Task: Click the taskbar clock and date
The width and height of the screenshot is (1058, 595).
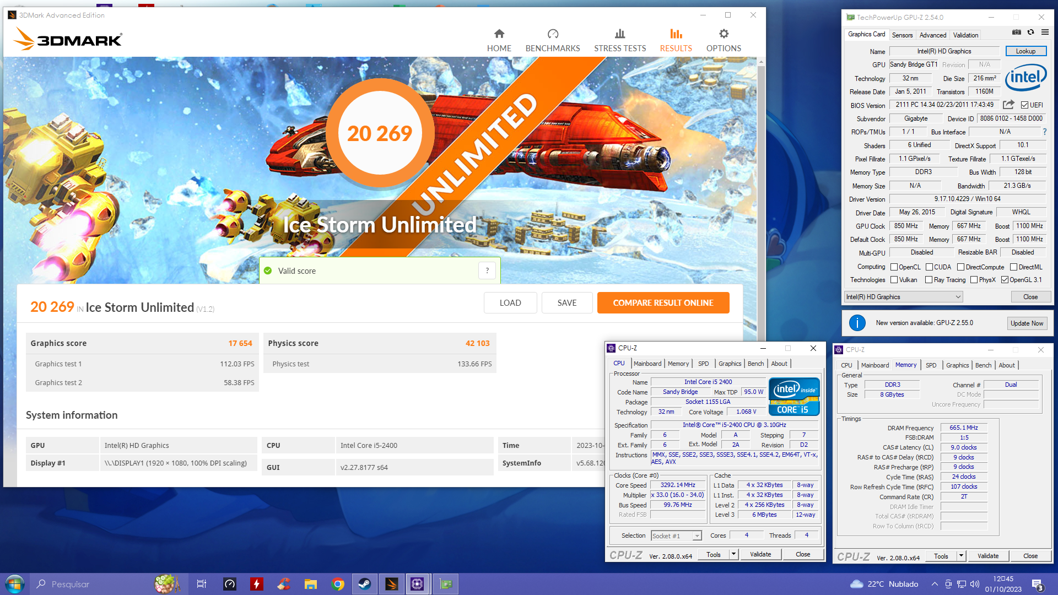Action: pyautogui.click(x=1003, y=584)
